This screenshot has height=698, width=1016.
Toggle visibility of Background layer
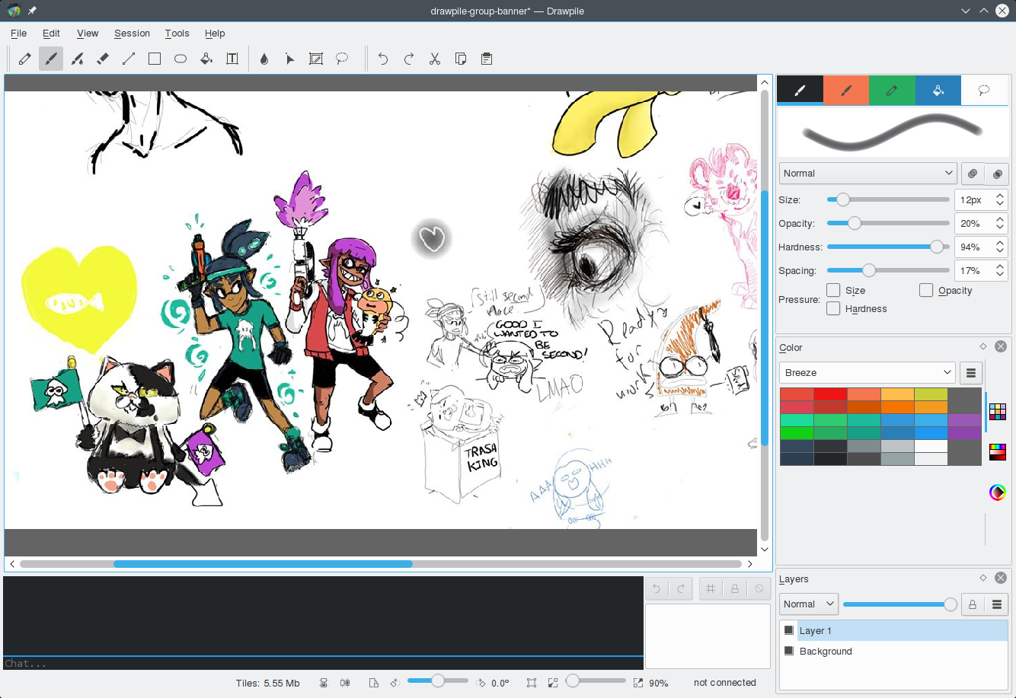coord(789,651)
